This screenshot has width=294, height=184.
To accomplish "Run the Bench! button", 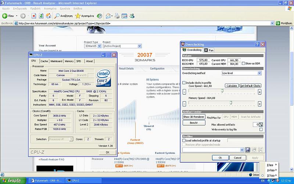I will click(x=194, y=123).
